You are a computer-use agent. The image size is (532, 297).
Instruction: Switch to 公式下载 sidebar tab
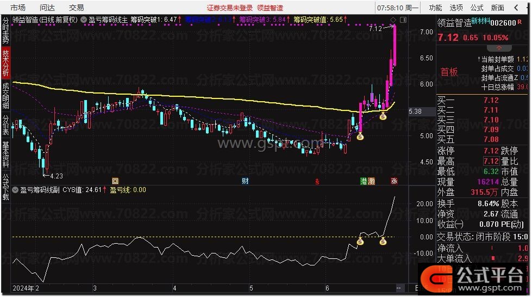[6, 187]
